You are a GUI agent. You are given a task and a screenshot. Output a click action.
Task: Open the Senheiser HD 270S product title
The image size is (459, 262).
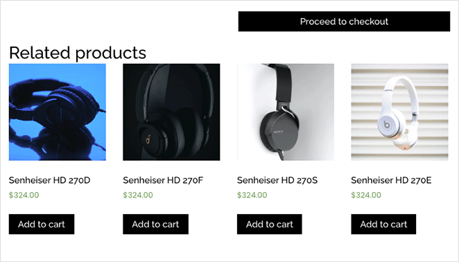[x=277, y=180]
